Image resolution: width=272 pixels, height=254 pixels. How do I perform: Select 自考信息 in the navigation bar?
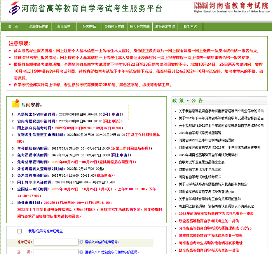[64, 27]
